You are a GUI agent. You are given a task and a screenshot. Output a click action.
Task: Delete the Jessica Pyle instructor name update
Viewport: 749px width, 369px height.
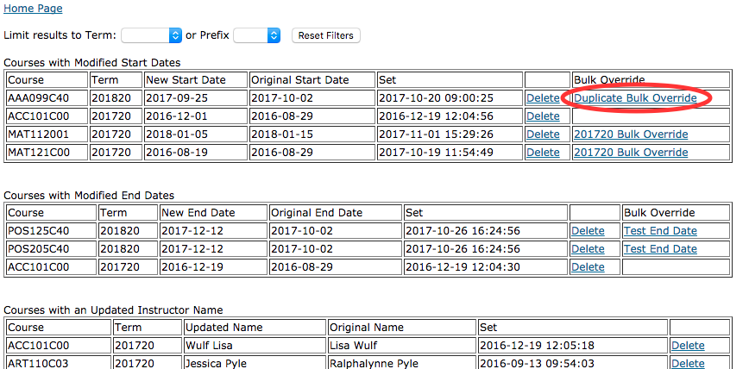pos(688,364)
